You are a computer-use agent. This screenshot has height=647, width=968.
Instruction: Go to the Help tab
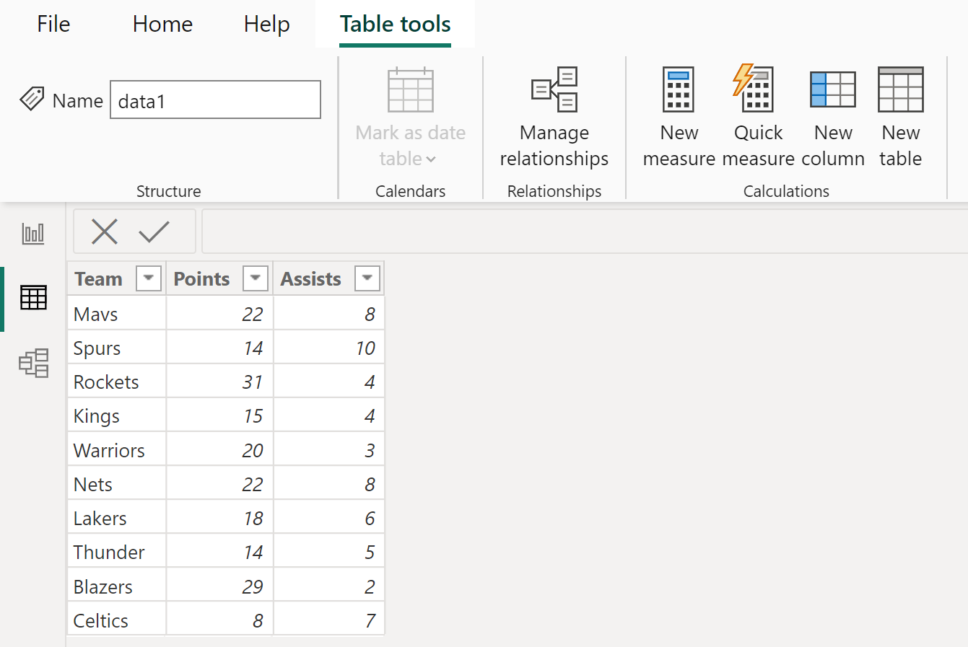pos(266,24)
